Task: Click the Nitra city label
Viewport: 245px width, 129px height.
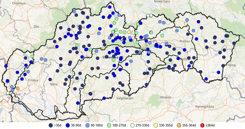Action: 54,84
